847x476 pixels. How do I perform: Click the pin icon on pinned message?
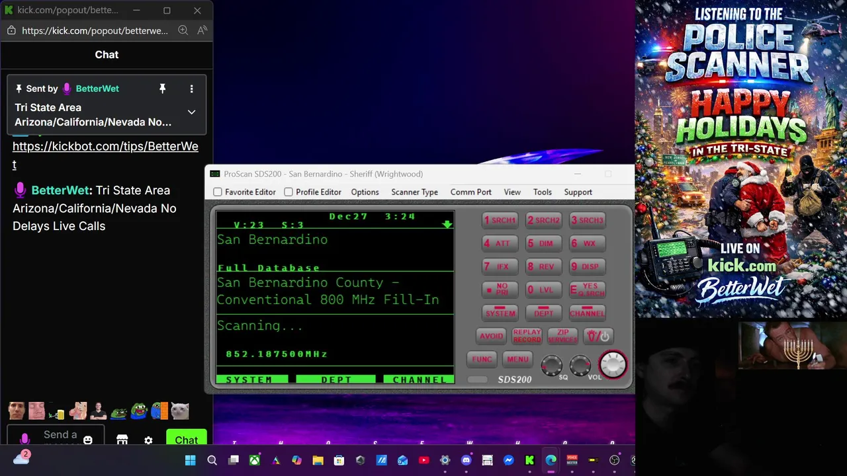[162, 89]
